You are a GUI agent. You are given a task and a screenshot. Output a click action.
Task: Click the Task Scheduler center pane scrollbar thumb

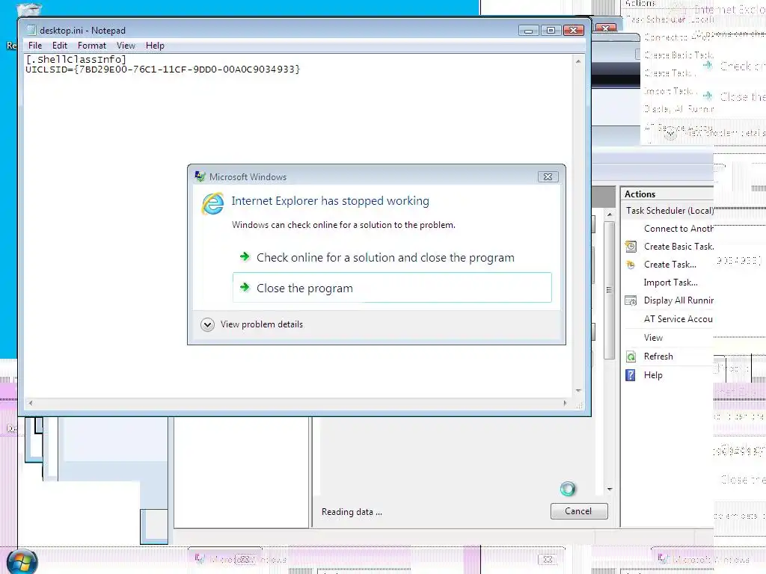tap(609, 290)
